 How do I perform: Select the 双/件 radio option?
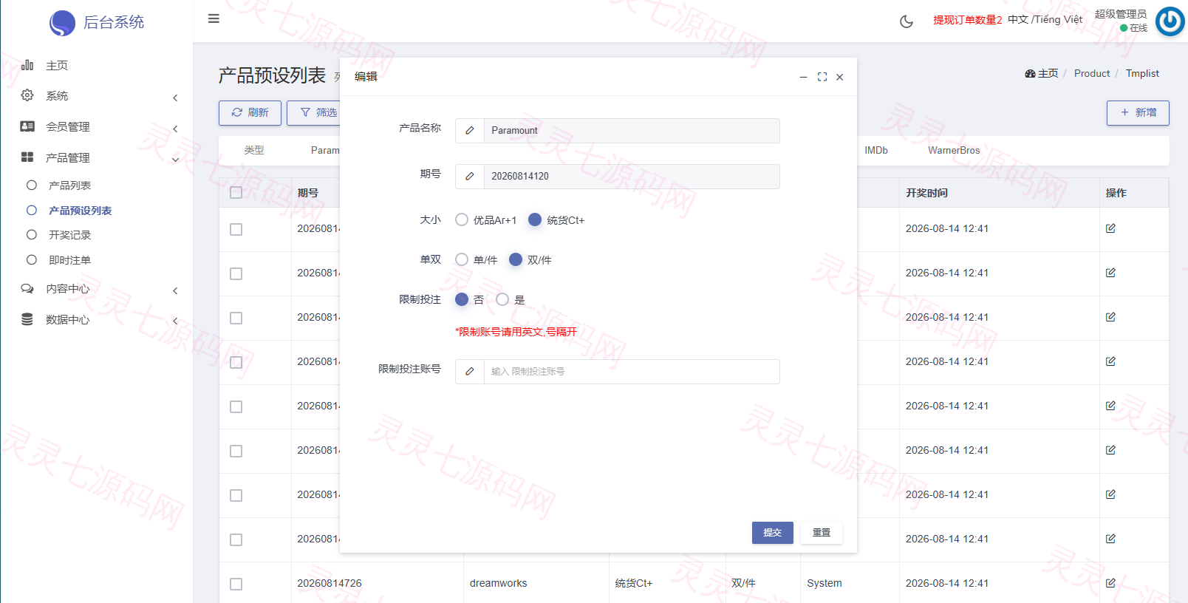tap(516, 259)
